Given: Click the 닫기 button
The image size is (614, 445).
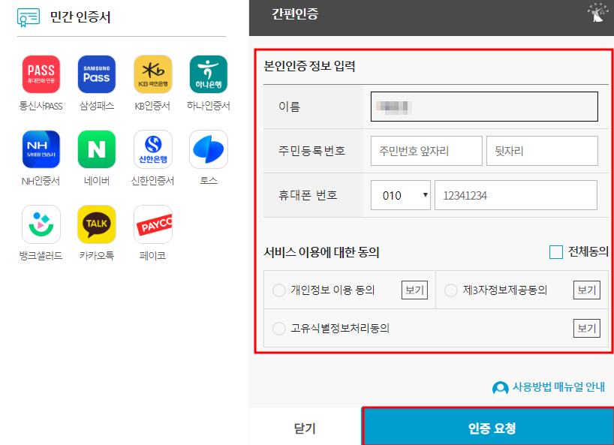Looking at the screenshot, I should click(304, 427).
